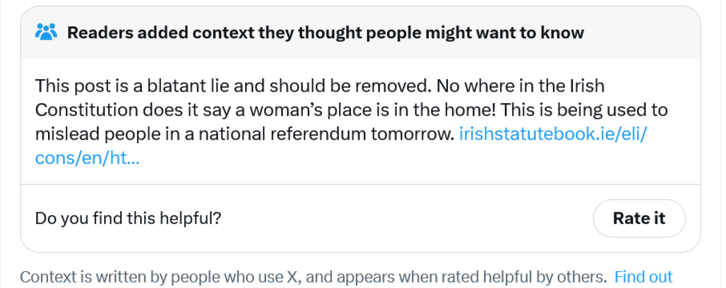Open the irishstatutebook.ie link

[x=553, y=135]
